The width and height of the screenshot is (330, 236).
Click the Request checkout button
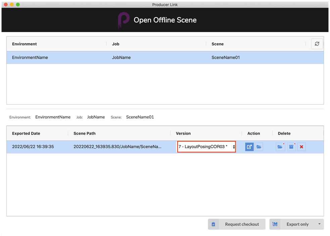click(x=242, y=224)
